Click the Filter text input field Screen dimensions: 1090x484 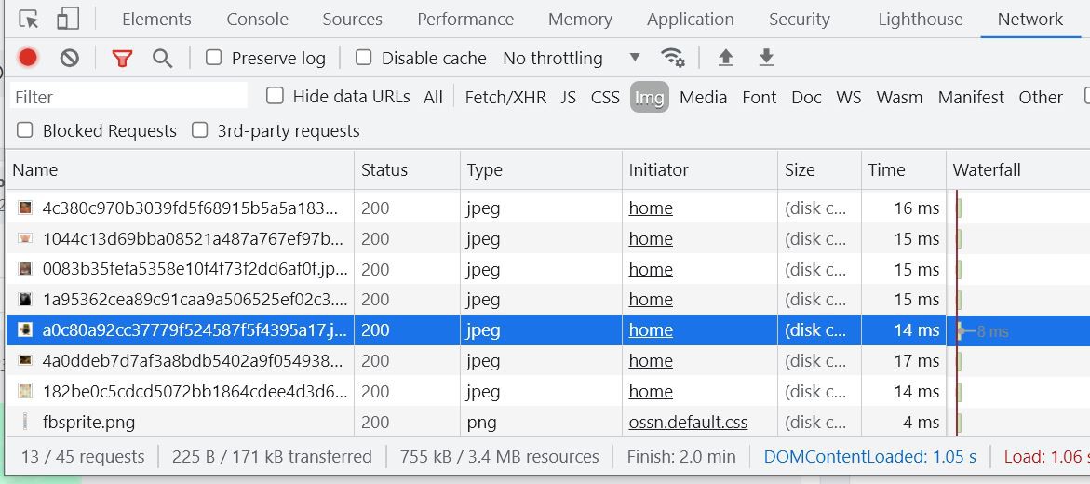128,96
